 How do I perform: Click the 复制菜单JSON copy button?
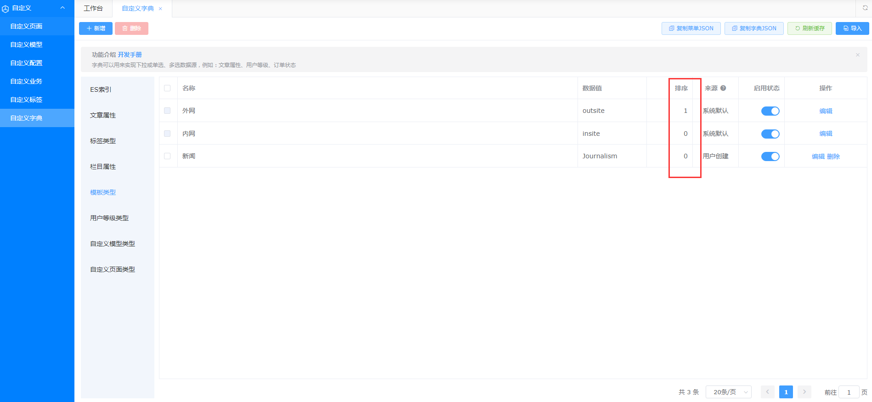pos(691,28)
